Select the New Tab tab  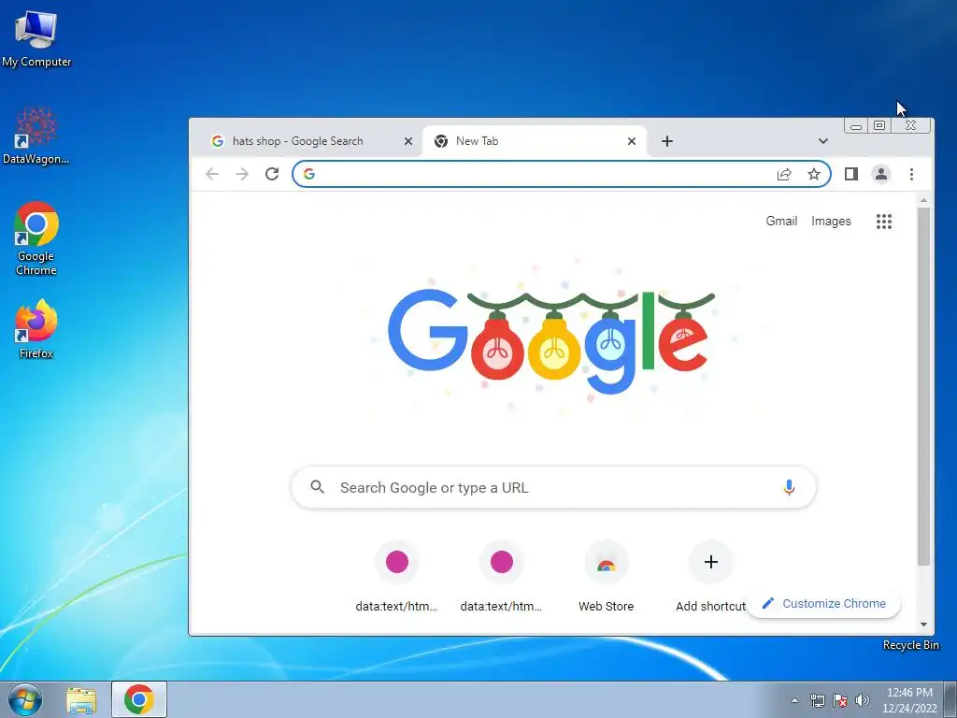534,141
